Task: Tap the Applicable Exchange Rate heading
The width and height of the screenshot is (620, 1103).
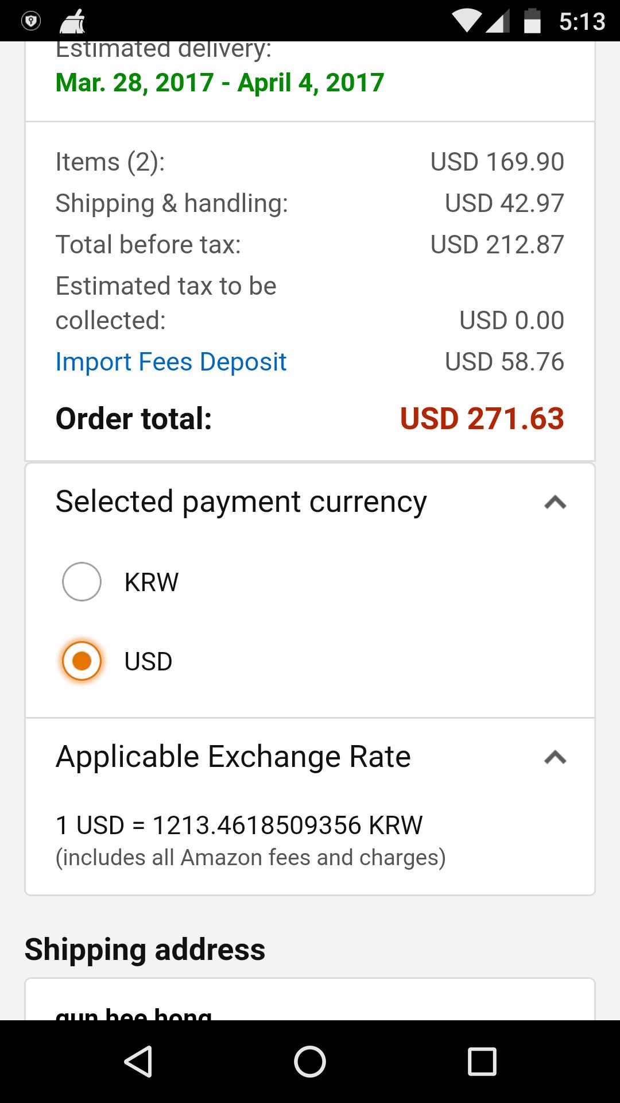Action: pyautogui.click(x=233, y=757)
